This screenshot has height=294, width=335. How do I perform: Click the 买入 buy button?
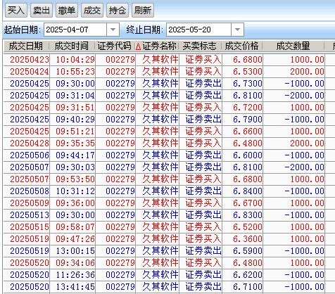(x=16, y=11)
